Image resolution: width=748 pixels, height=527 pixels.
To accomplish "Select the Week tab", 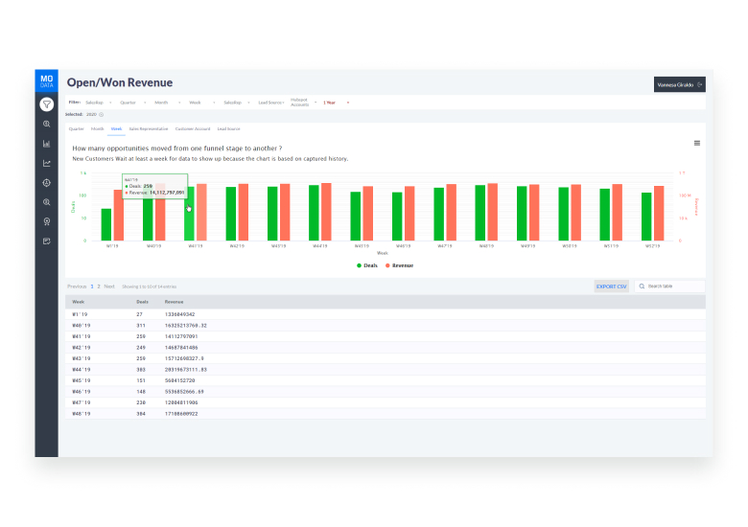I will point(116,129).
